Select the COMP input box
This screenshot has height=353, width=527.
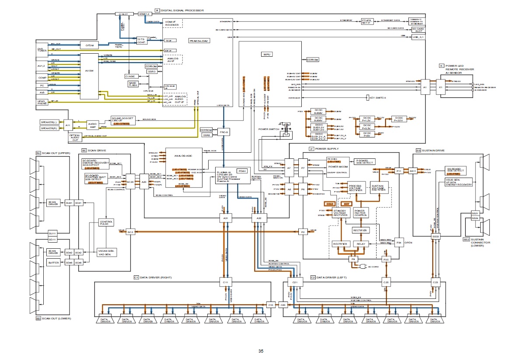tap(41, 77)
